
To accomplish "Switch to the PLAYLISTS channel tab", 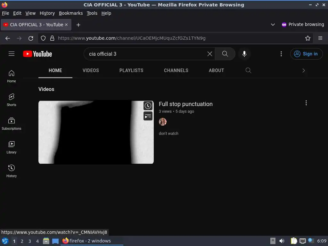I will (131, 70).
